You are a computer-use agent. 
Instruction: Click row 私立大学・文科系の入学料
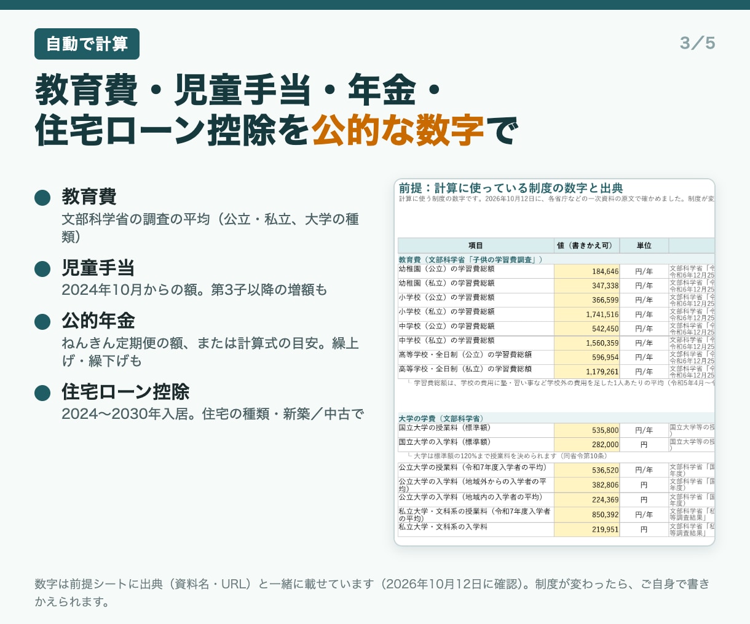pos(556,529)
